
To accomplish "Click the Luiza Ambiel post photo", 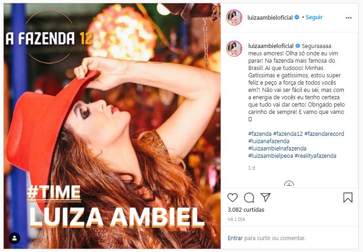I will tap(112, 126).
